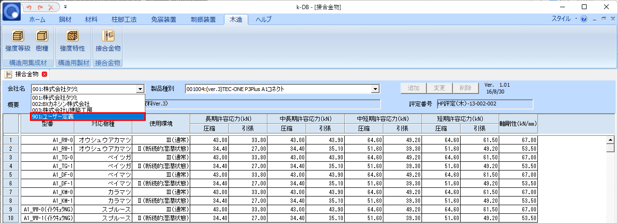Open help via the blue question mark icon
The image size is (618, 223).
[584, 19]
